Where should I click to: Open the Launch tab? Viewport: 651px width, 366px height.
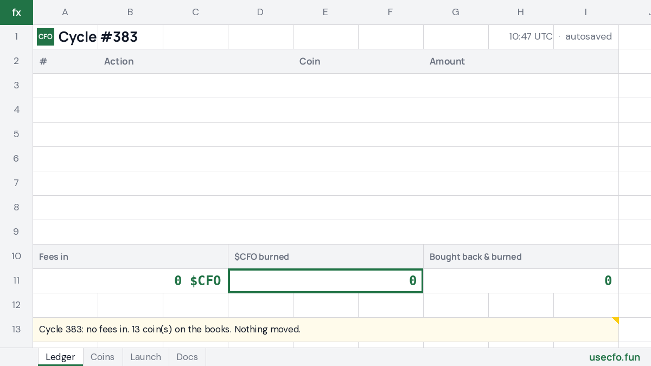pos(145,357)
